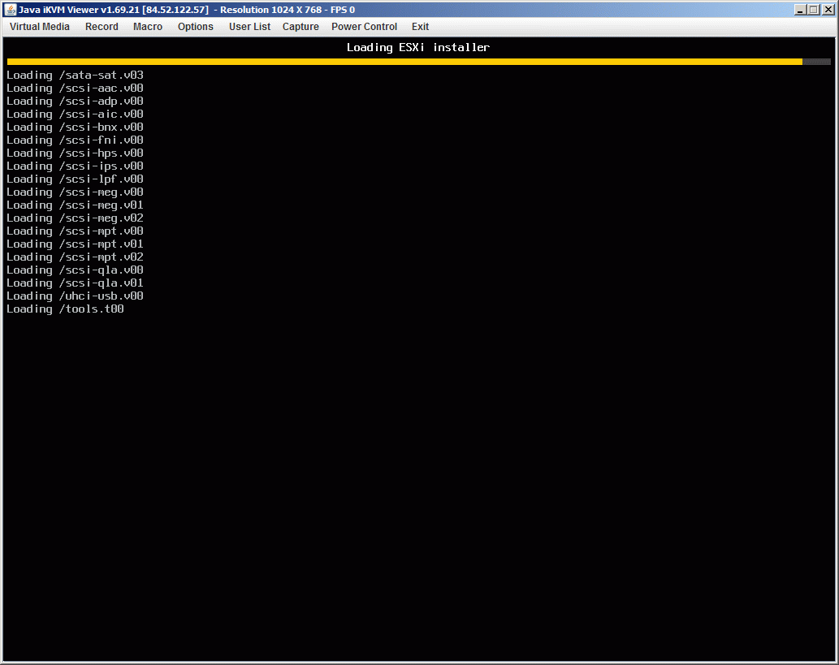Open the User List menu
Viewport: 839px width, 665px height.
tap(249, 27)
